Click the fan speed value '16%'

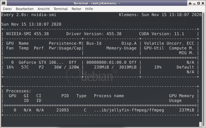pos(10,67)
